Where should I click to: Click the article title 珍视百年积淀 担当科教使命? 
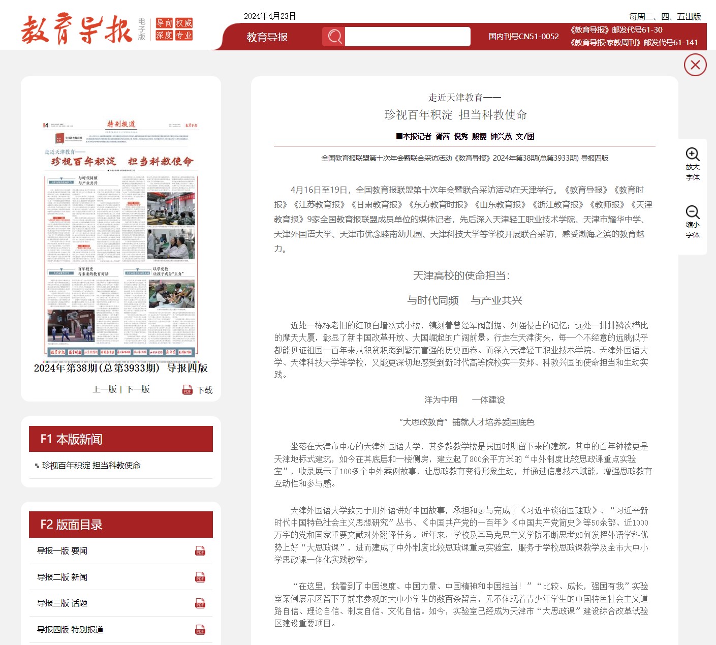pyautogui.click(x=456, y=115)
